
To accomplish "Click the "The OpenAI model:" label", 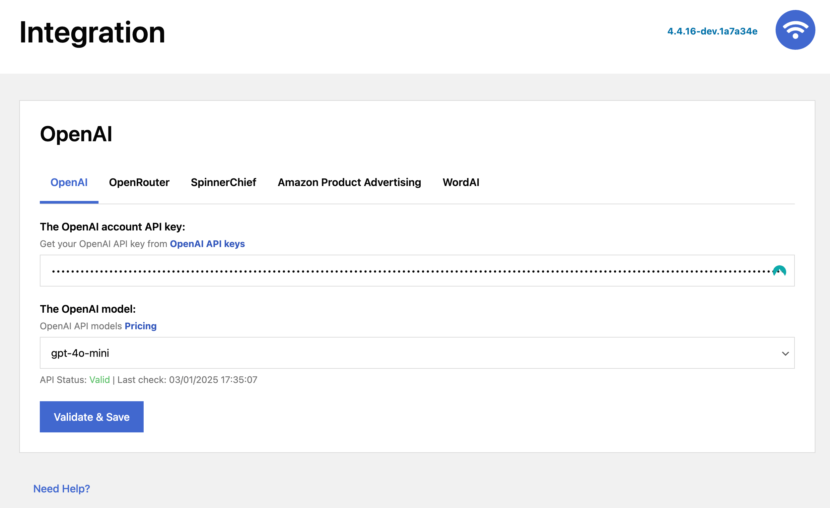I will coord(88,309).
